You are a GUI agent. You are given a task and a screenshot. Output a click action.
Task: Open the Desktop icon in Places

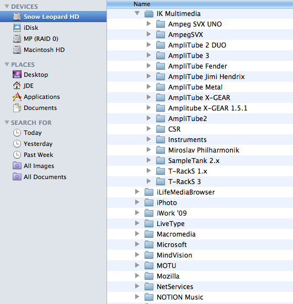[17, 75]
